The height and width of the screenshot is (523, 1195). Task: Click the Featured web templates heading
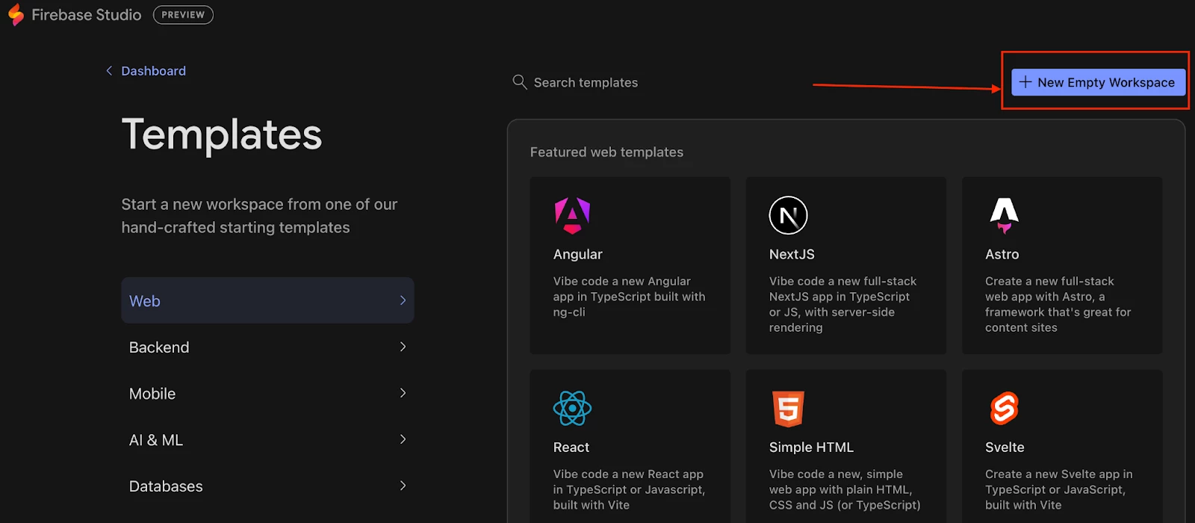(x=606, y=152)
